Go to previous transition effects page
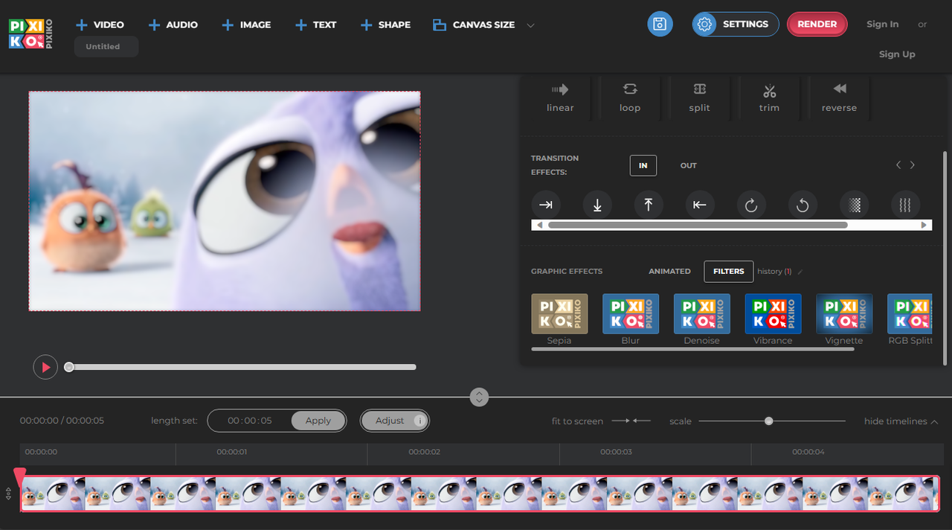The height and width of the screenshot is (530, 952). tap(898, 165)
